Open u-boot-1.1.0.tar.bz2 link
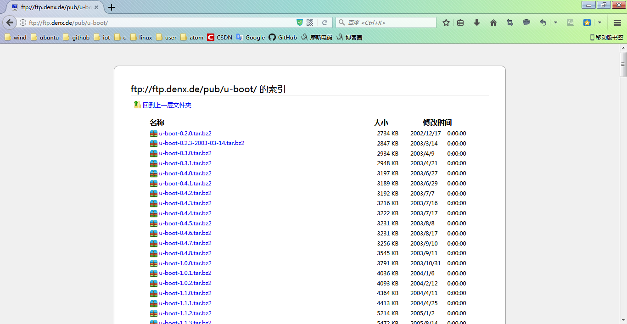 click(x=185, y=293)
